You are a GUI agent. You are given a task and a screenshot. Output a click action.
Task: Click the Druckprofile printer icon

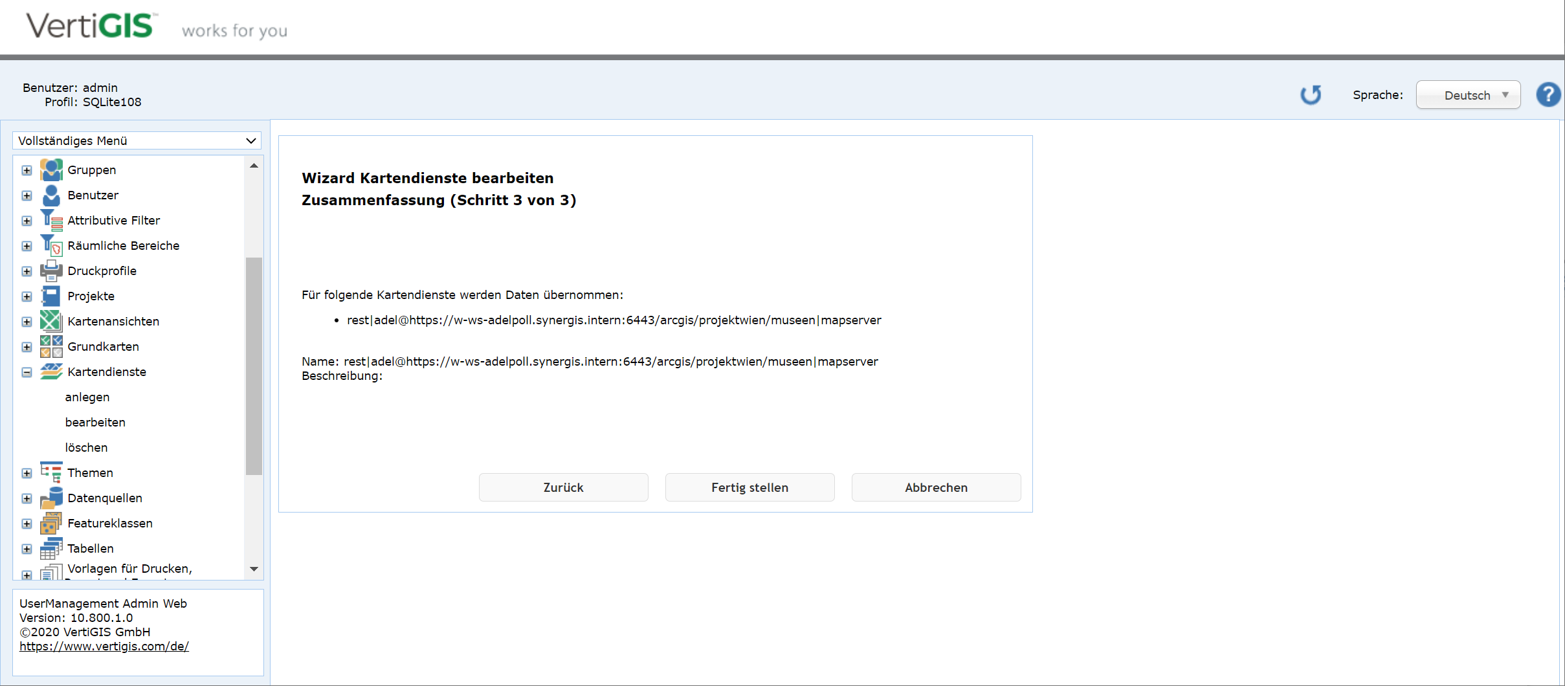(51, 271)
